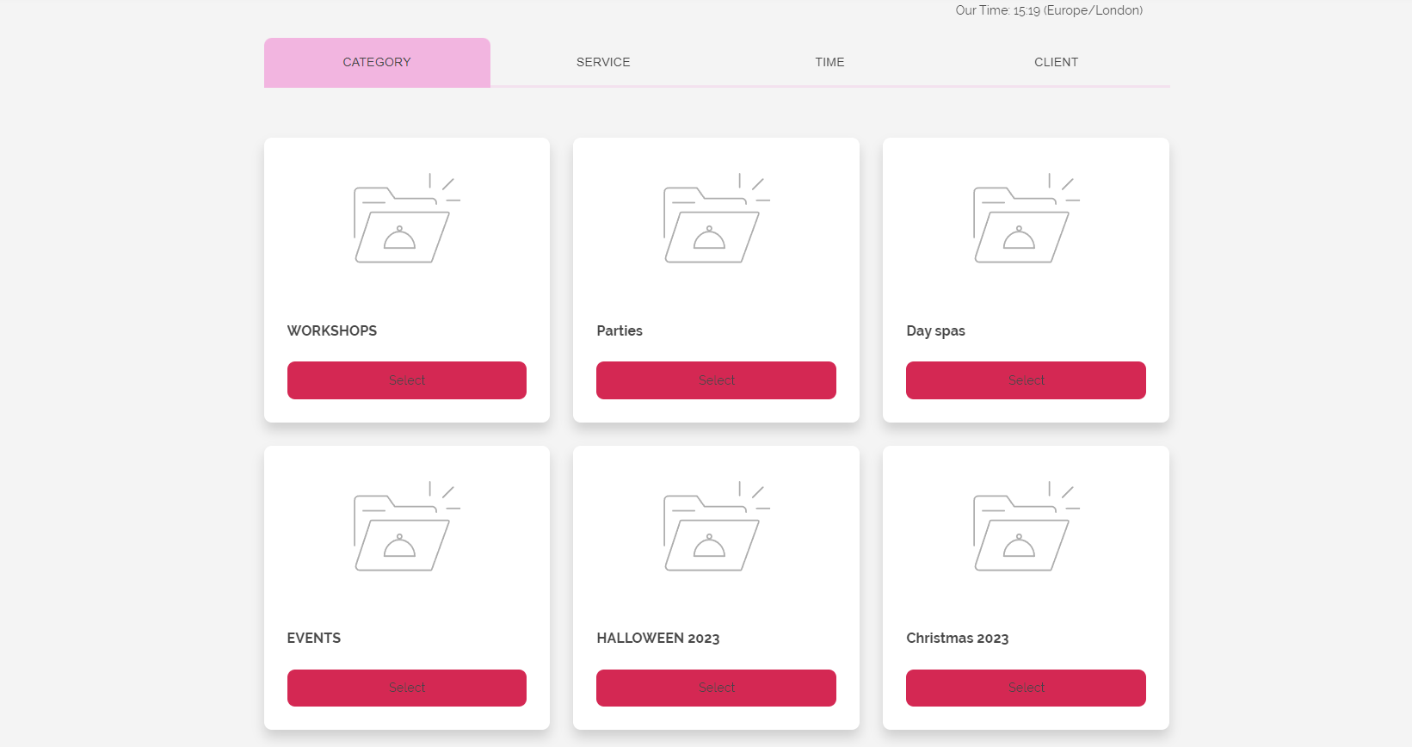Select the CATEGORY tab
The height and width of the screenshot is (747, 1412).
pos(377,62)
